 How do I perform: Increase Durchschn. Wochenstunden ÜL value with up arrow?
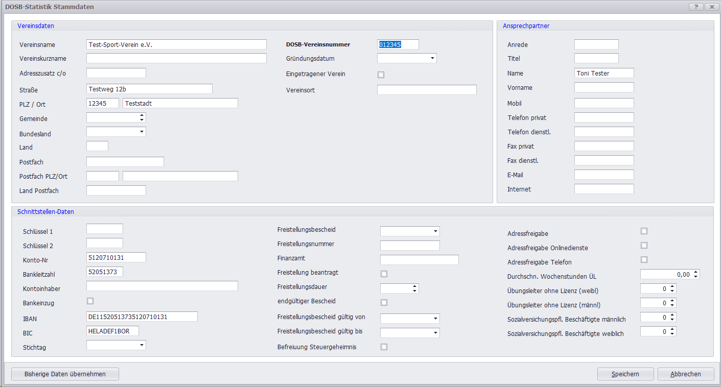[x=695, y=272]
